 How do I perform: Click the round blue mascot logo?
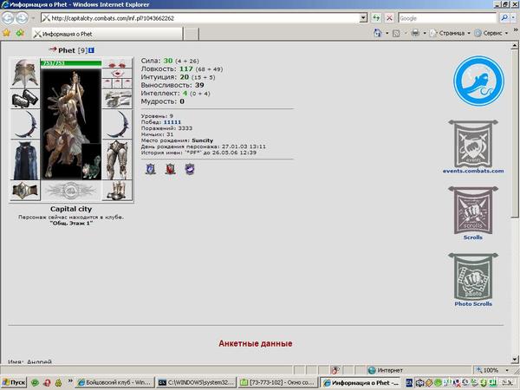478,81
